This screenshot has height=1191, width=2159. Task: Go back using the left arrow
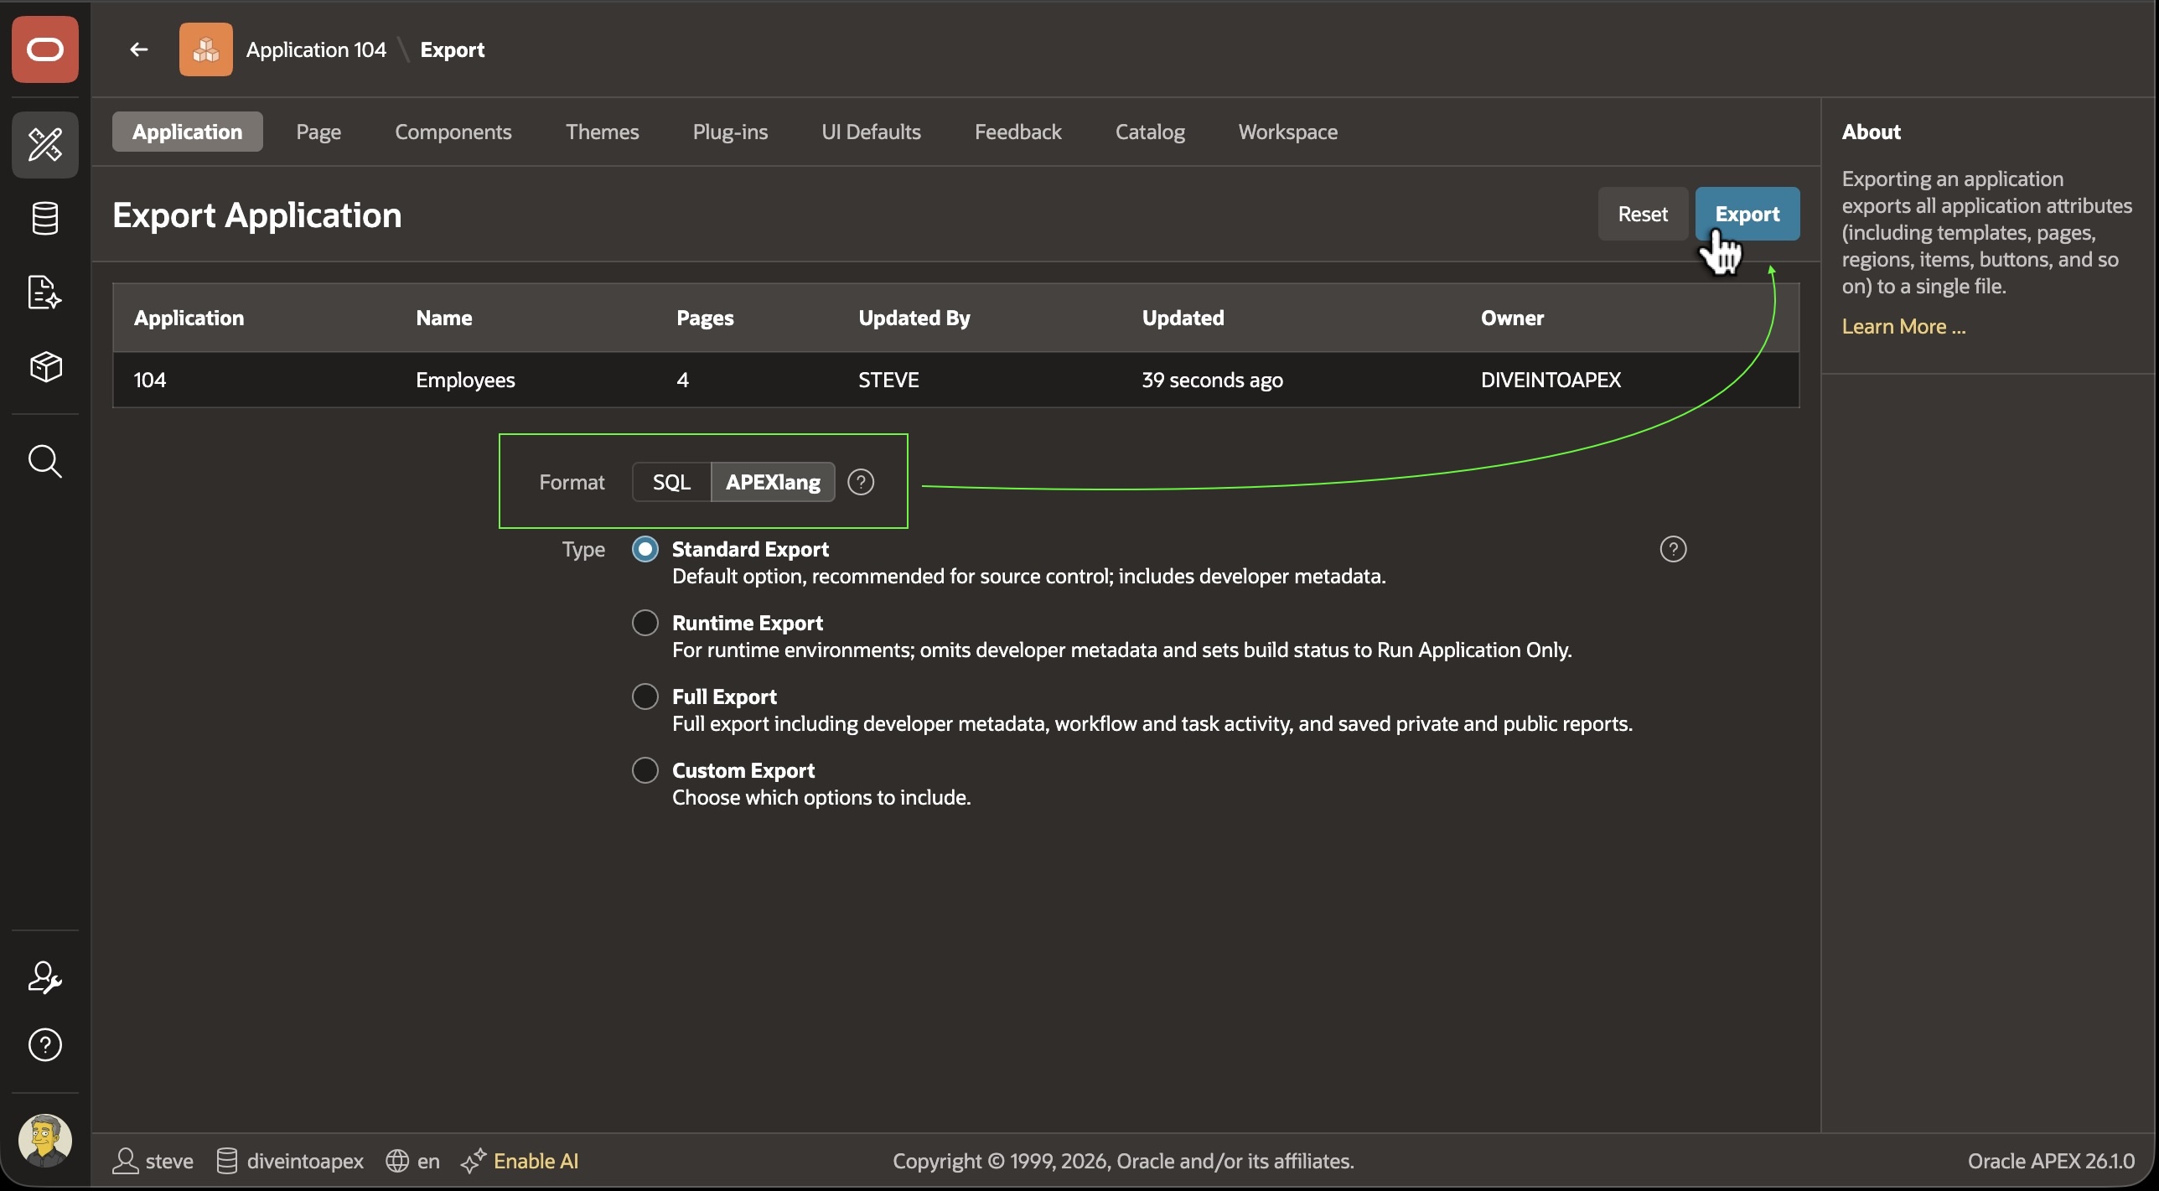pos(139,49)
